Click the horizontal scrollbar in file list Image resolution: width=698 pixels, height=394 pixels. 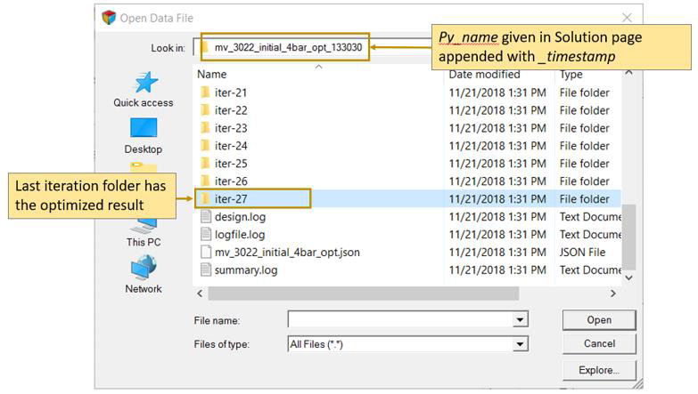pyautogui.click(x=357, y=293)
